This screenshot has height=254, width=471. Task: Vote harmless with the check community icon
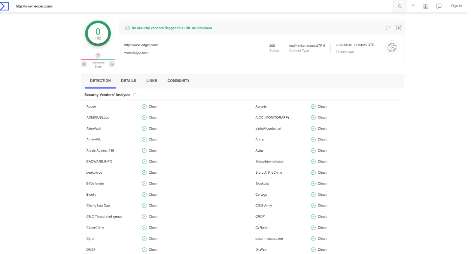click(x=112, y=64)
